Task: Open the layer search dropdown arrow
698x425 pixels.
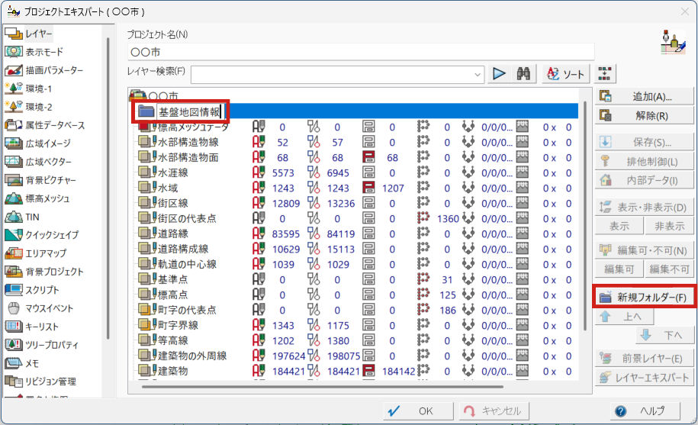Action: pyautogui.click(x=478, y=74)
